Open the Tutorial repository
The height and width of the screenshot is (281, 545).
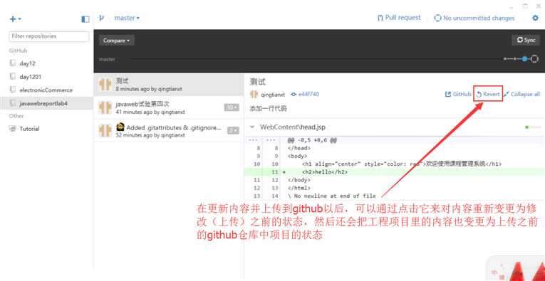[x=46, y=129]
